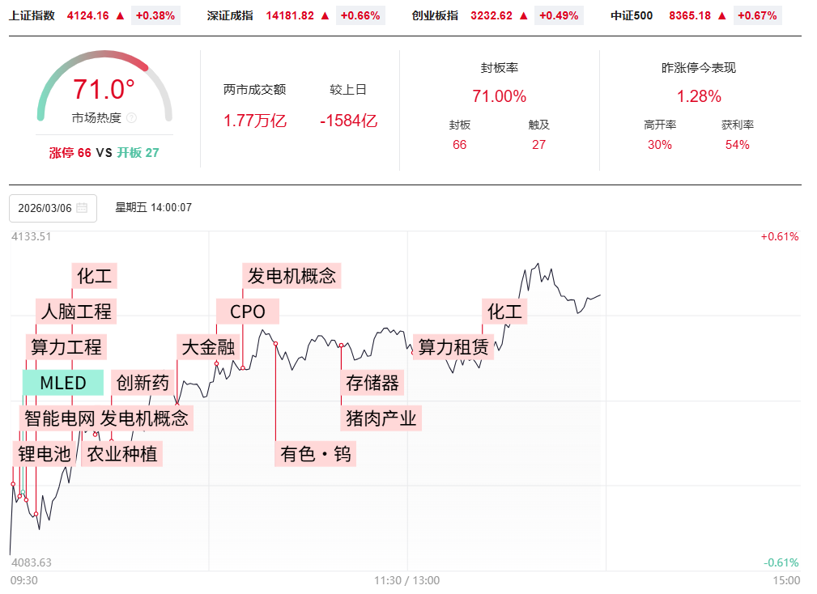The image size is (817, 594).
Task: Click the 开板 27 count
Action: click(138, 153)
